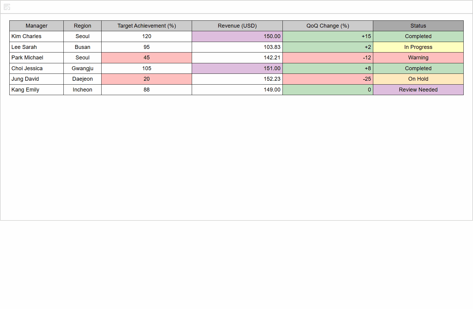Select the Status column header
The height and width of the screenshot is (309, 473).
coord(418,26)
